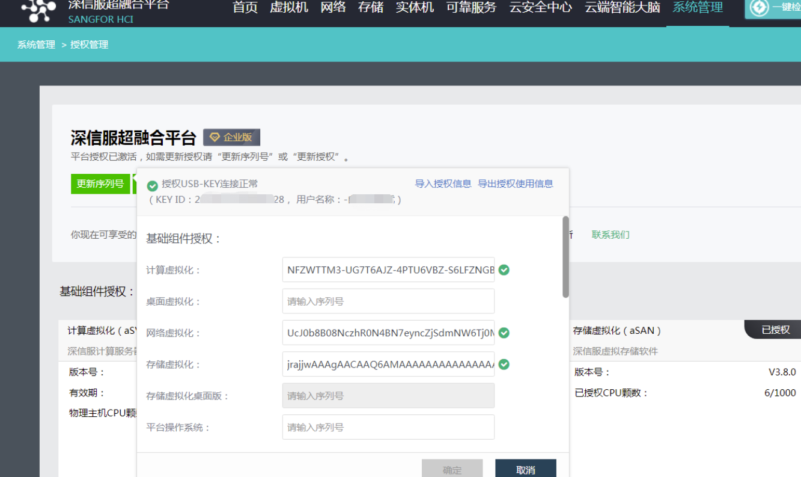Open the 可靠服务 menu

tap(471, 7)
